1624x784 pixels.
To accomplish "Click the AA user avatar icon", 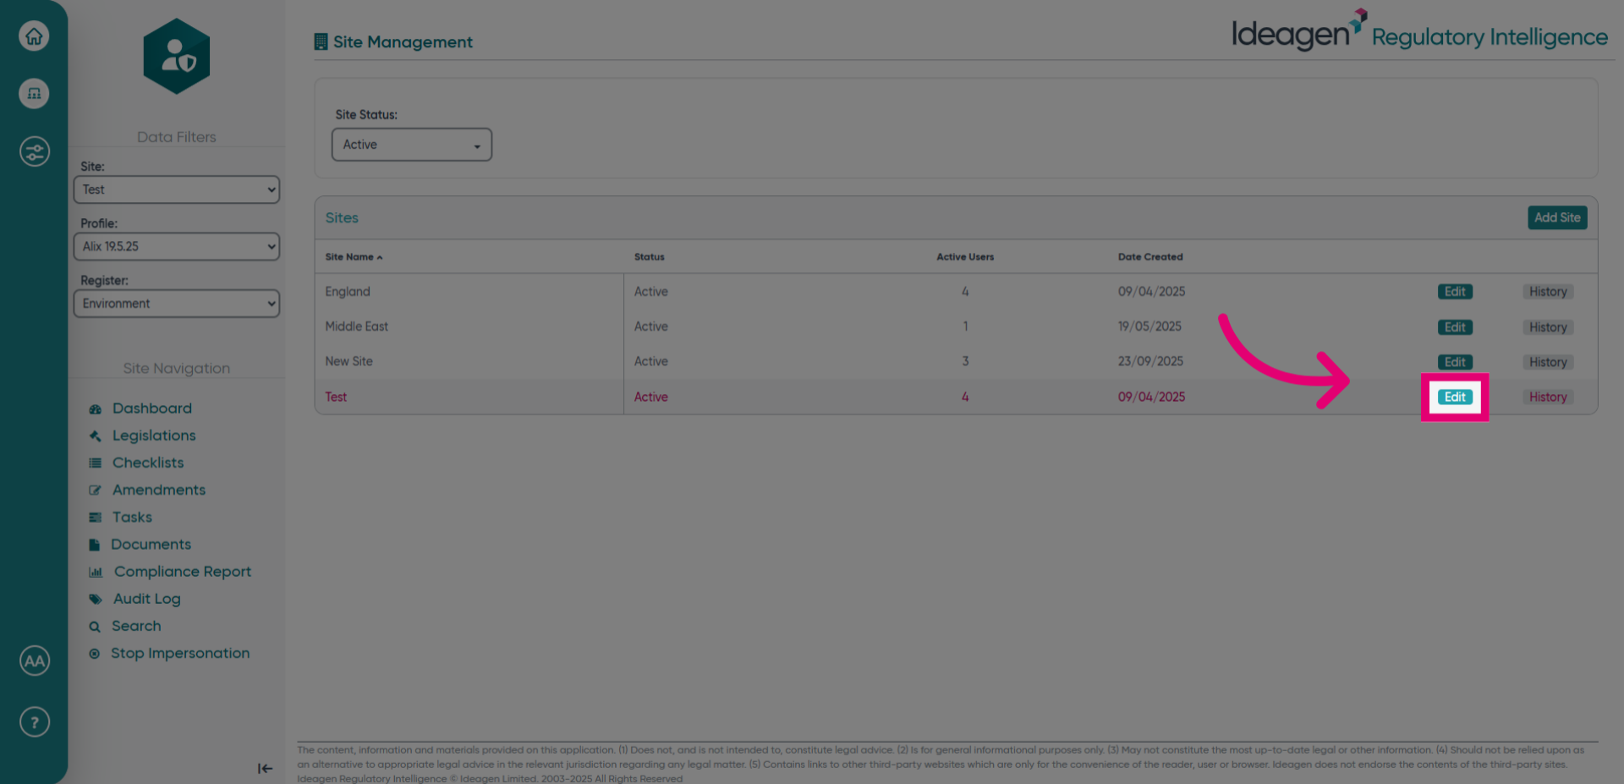I will [x=34, y=661].
